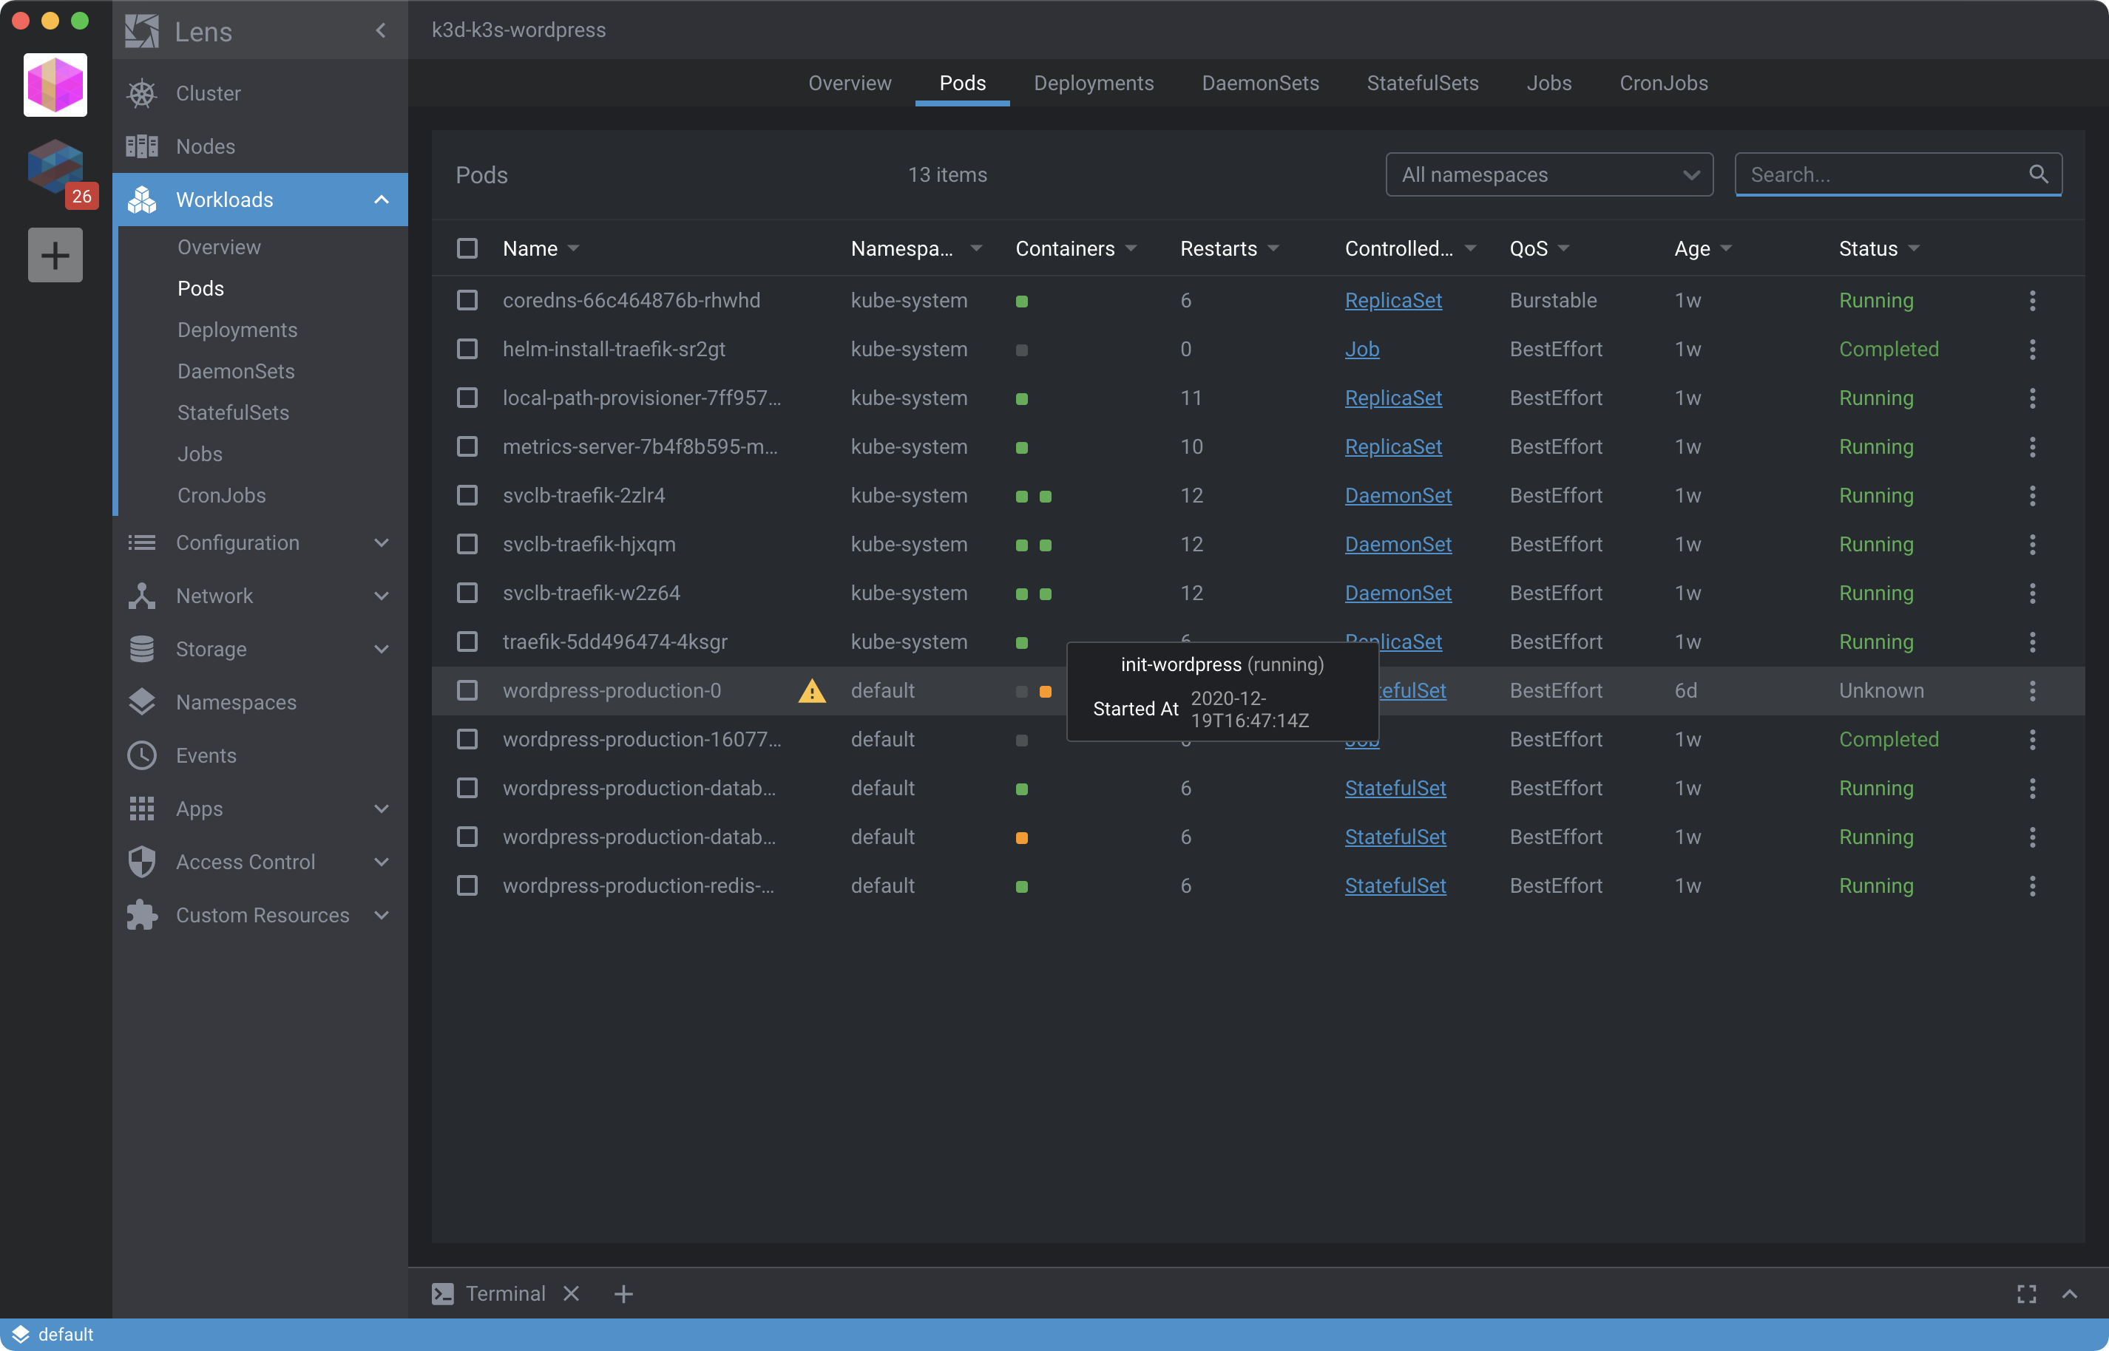This screenshot has width=2109, height=1351.
Task: Switch to the CronJobs tab
Action: pos(1664,84)
